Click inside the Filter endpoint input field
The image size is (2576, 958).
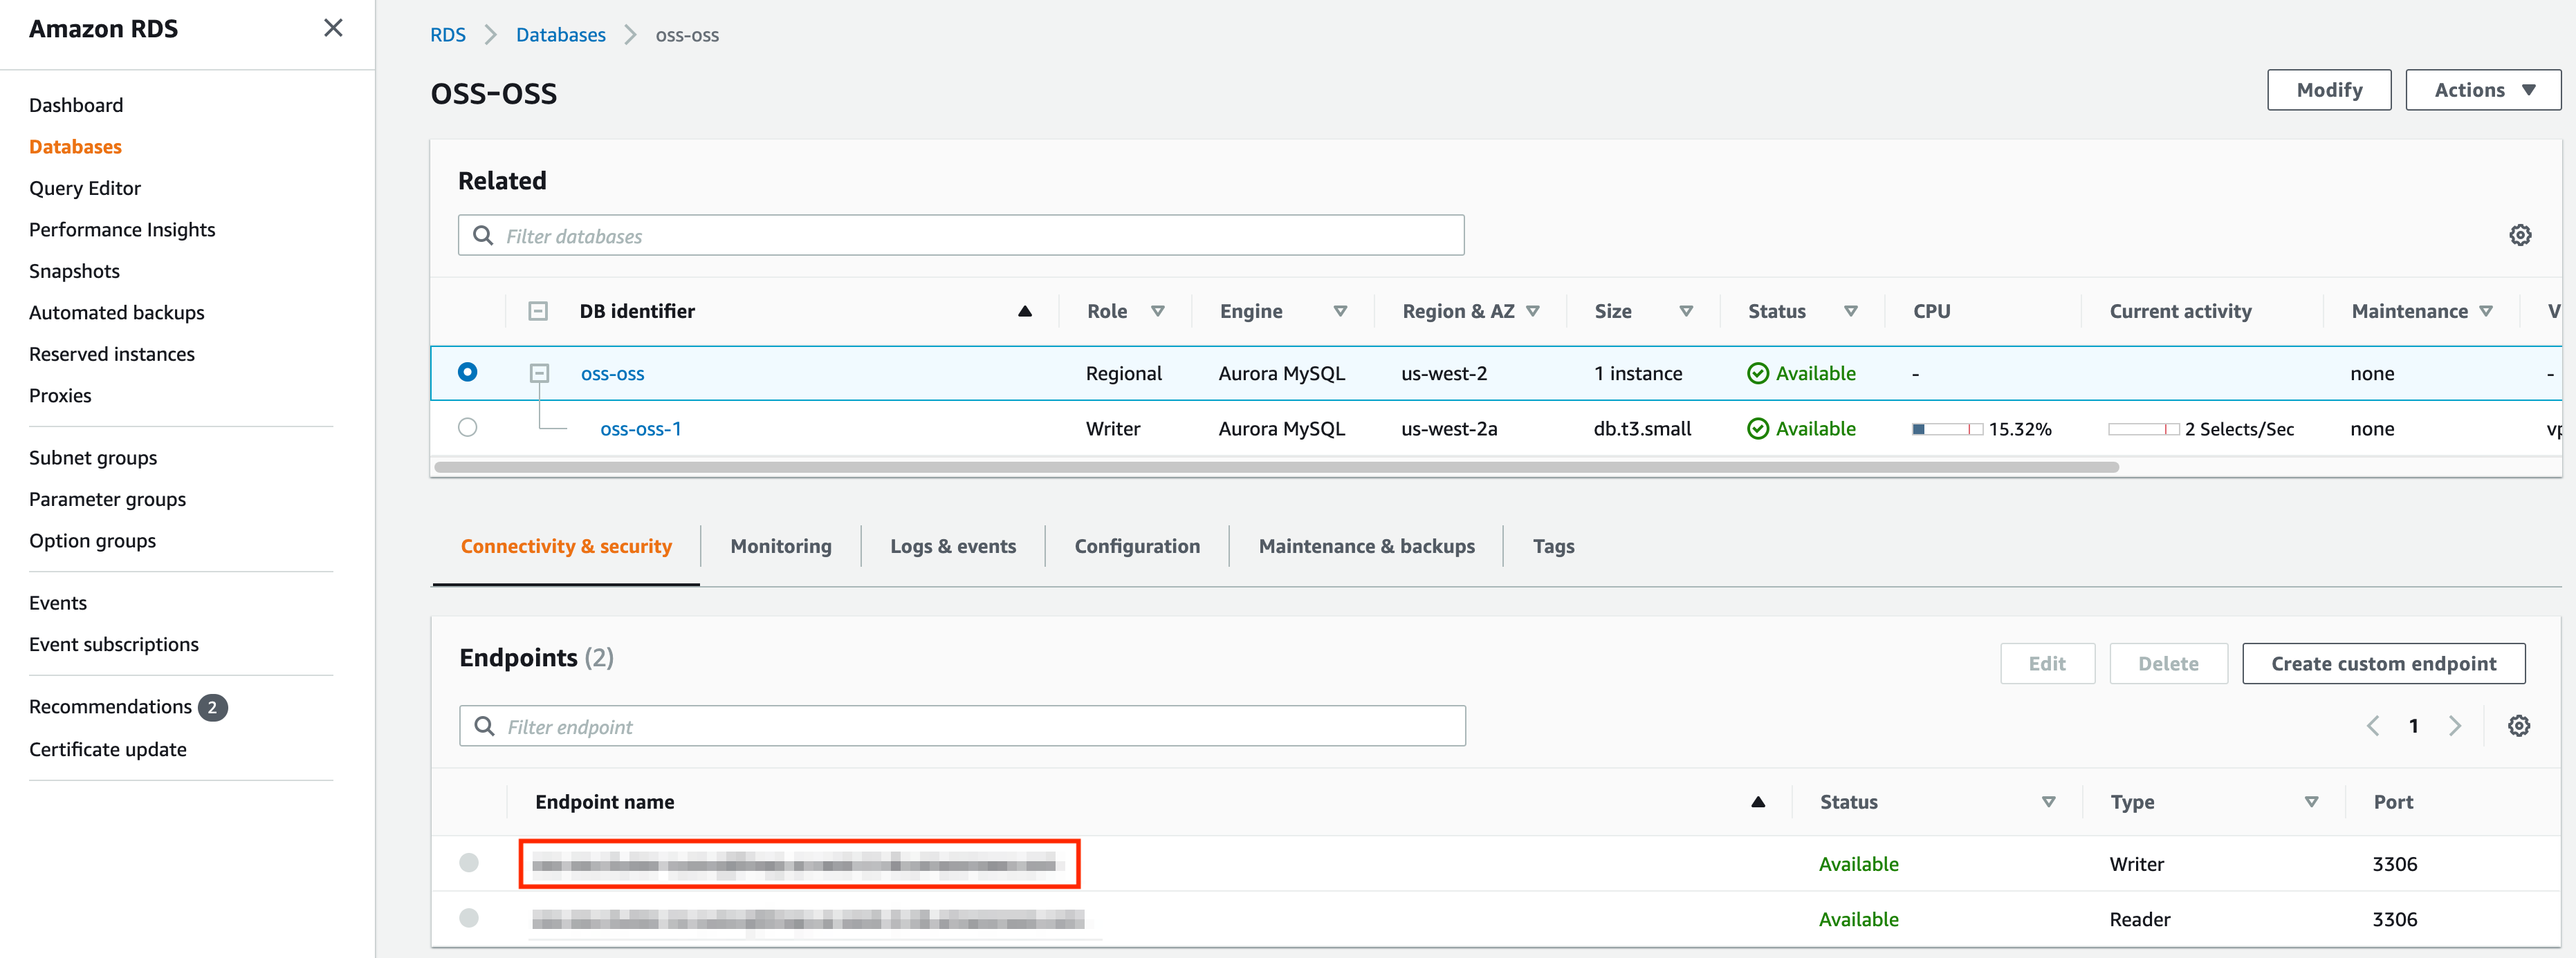click(900, 725)
